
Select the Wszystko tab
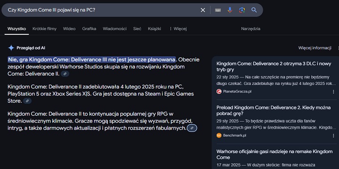(x=16, y=29)
